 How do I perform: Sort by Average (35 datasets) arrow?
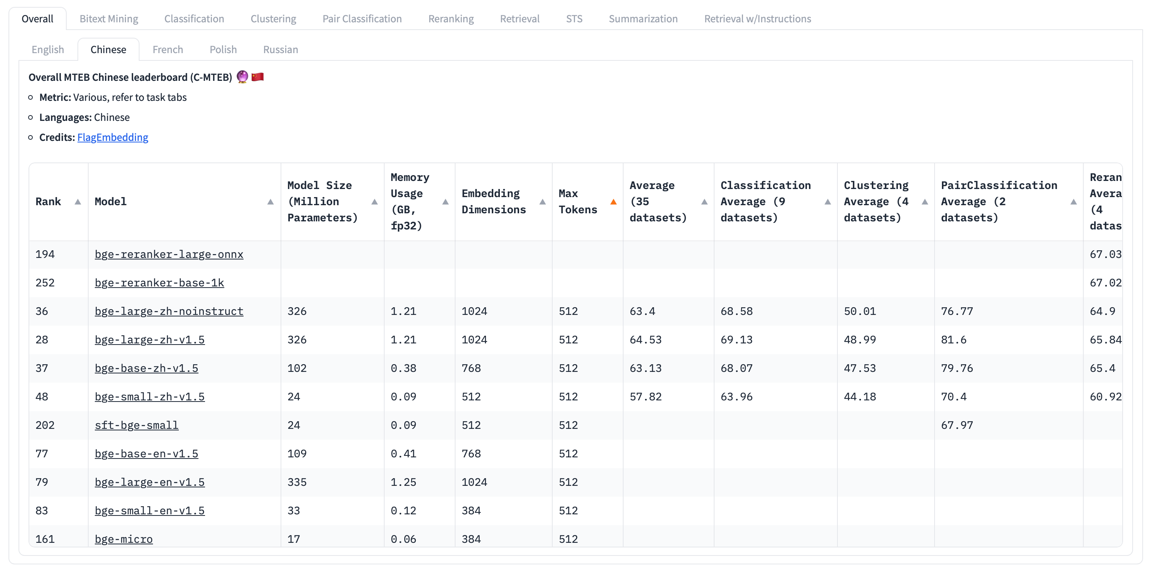click(x=704, y=202)
